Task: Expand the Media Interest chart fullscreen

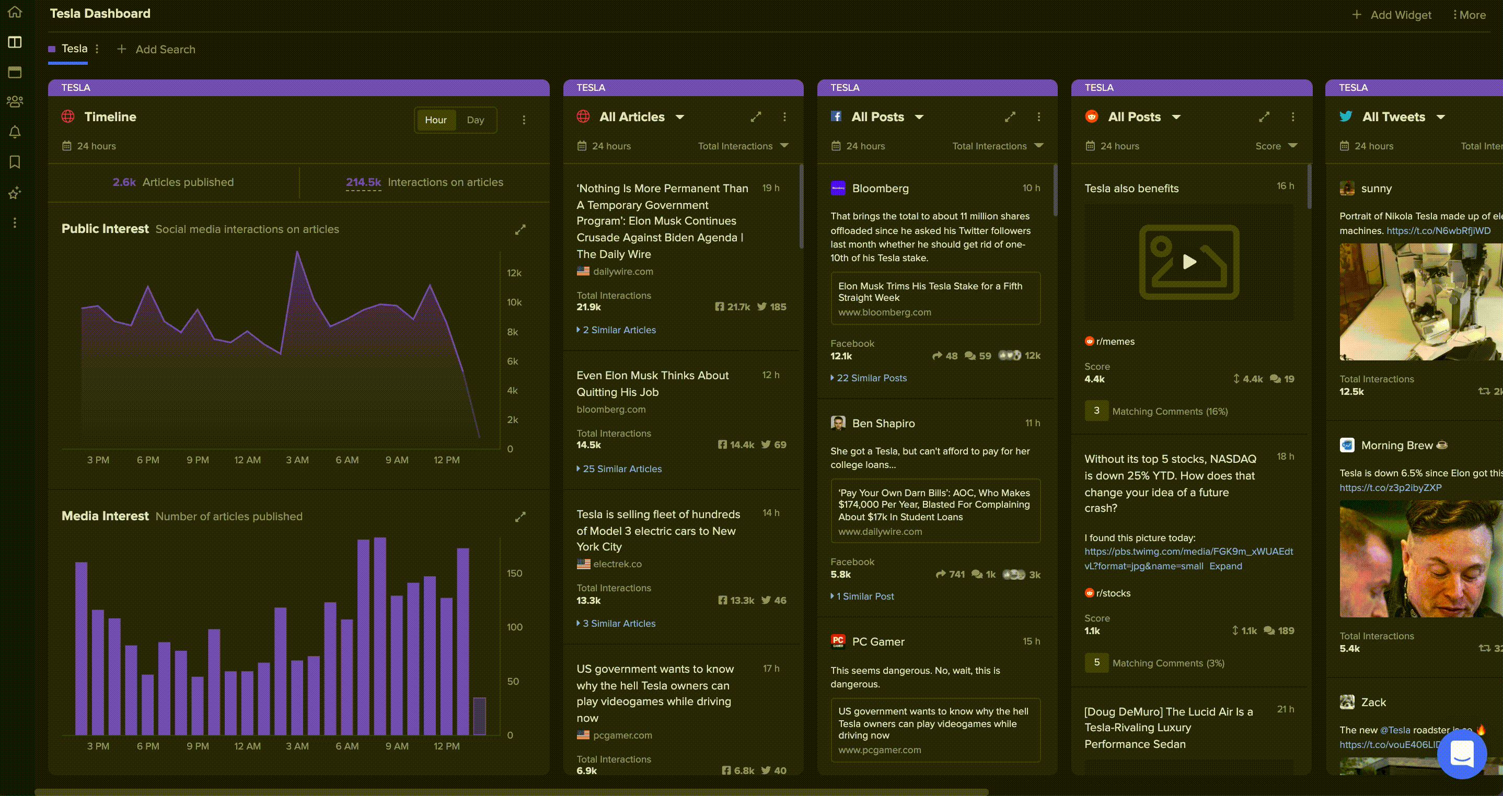Action: (x=520, y=517)
